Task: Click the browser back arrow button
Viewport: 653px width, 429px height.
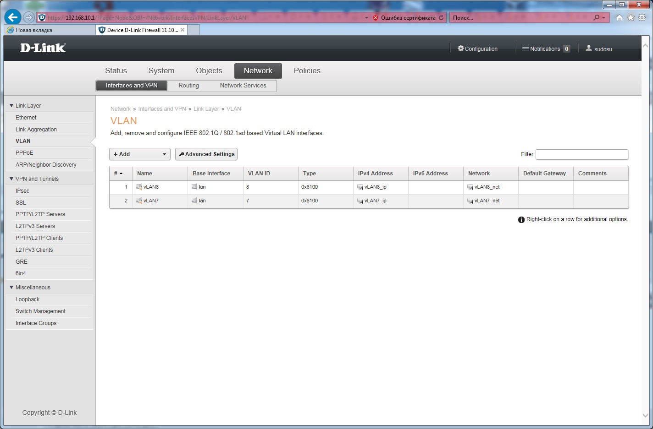Action: click(x=12, y=17)
